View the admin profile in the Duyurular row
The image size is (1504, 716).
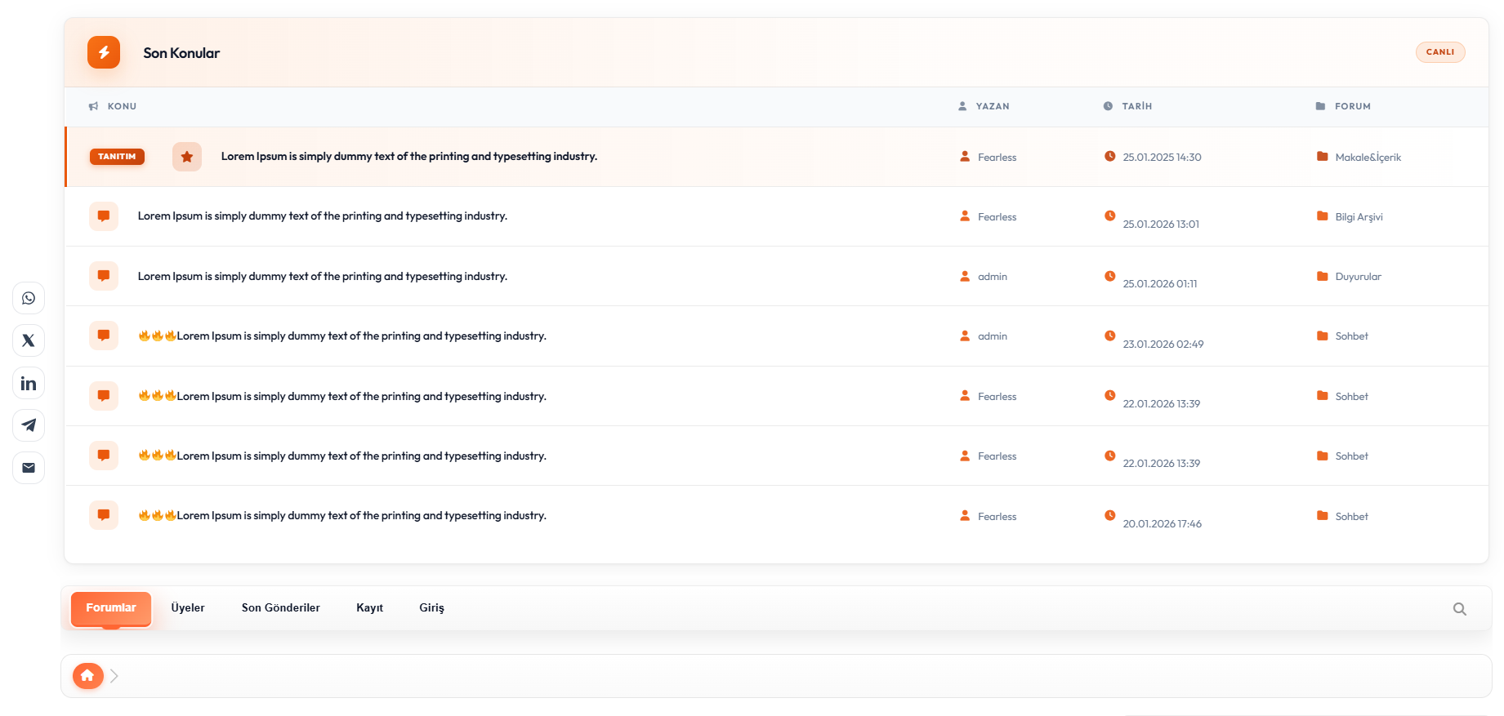pos(992,277)
